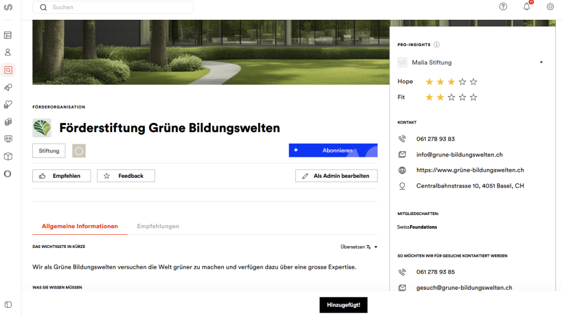Click the cube icon in sidebar
The width and height of the screenshot is (562, 316).
click(x=8, y=156)
